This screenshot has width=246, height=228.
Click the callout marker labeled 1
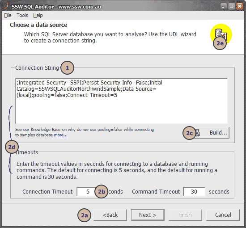point(67,68)
